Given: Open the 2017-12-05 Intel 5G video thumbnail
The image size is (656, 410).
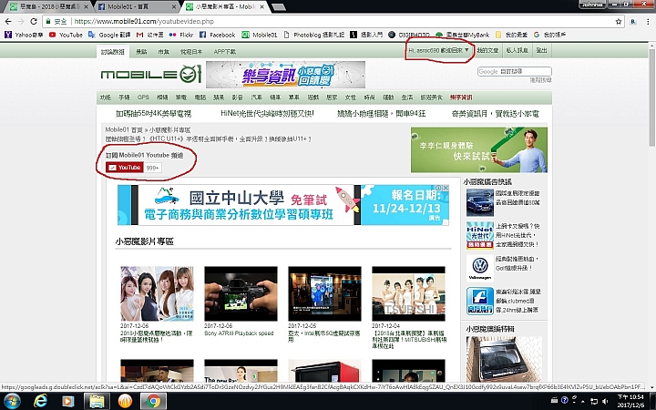Looking at the screenshot, I should pyautogui.click(x=324, y=293).
